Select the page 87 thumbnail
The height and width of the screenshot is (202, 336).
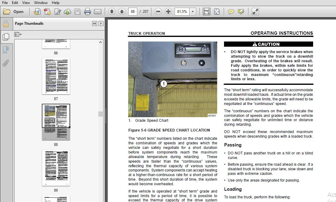click(x=56, y=76)
